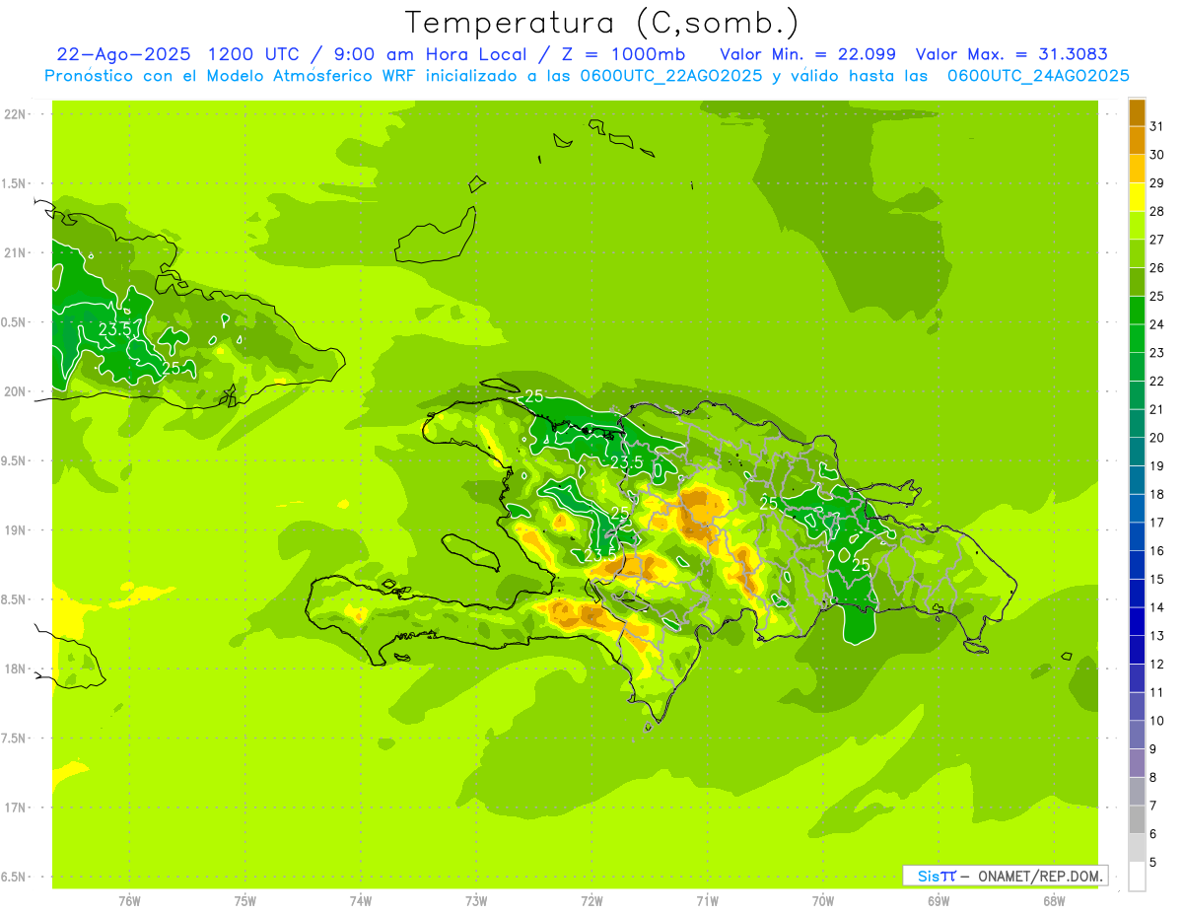Viewport: 1183px width, 914px height.
Task: Pick the orange swatch between 30 and 31
Action: (1137, 141)
